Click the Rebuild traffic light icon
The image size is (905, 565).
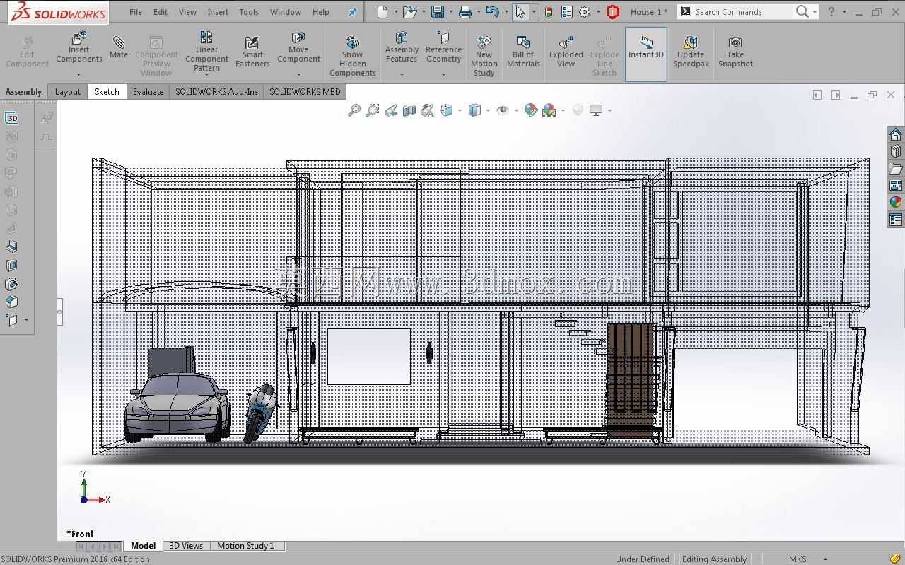[548, 12]
